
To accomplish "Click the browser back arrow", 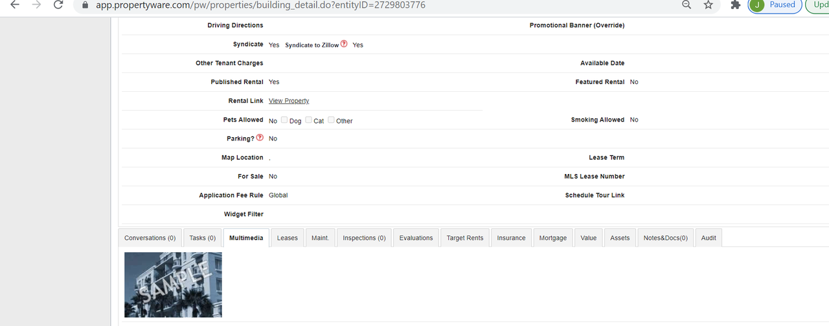I will [x=14, y=5].
